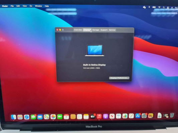Open Control Center in the menu bar

(x=168, y=8)
